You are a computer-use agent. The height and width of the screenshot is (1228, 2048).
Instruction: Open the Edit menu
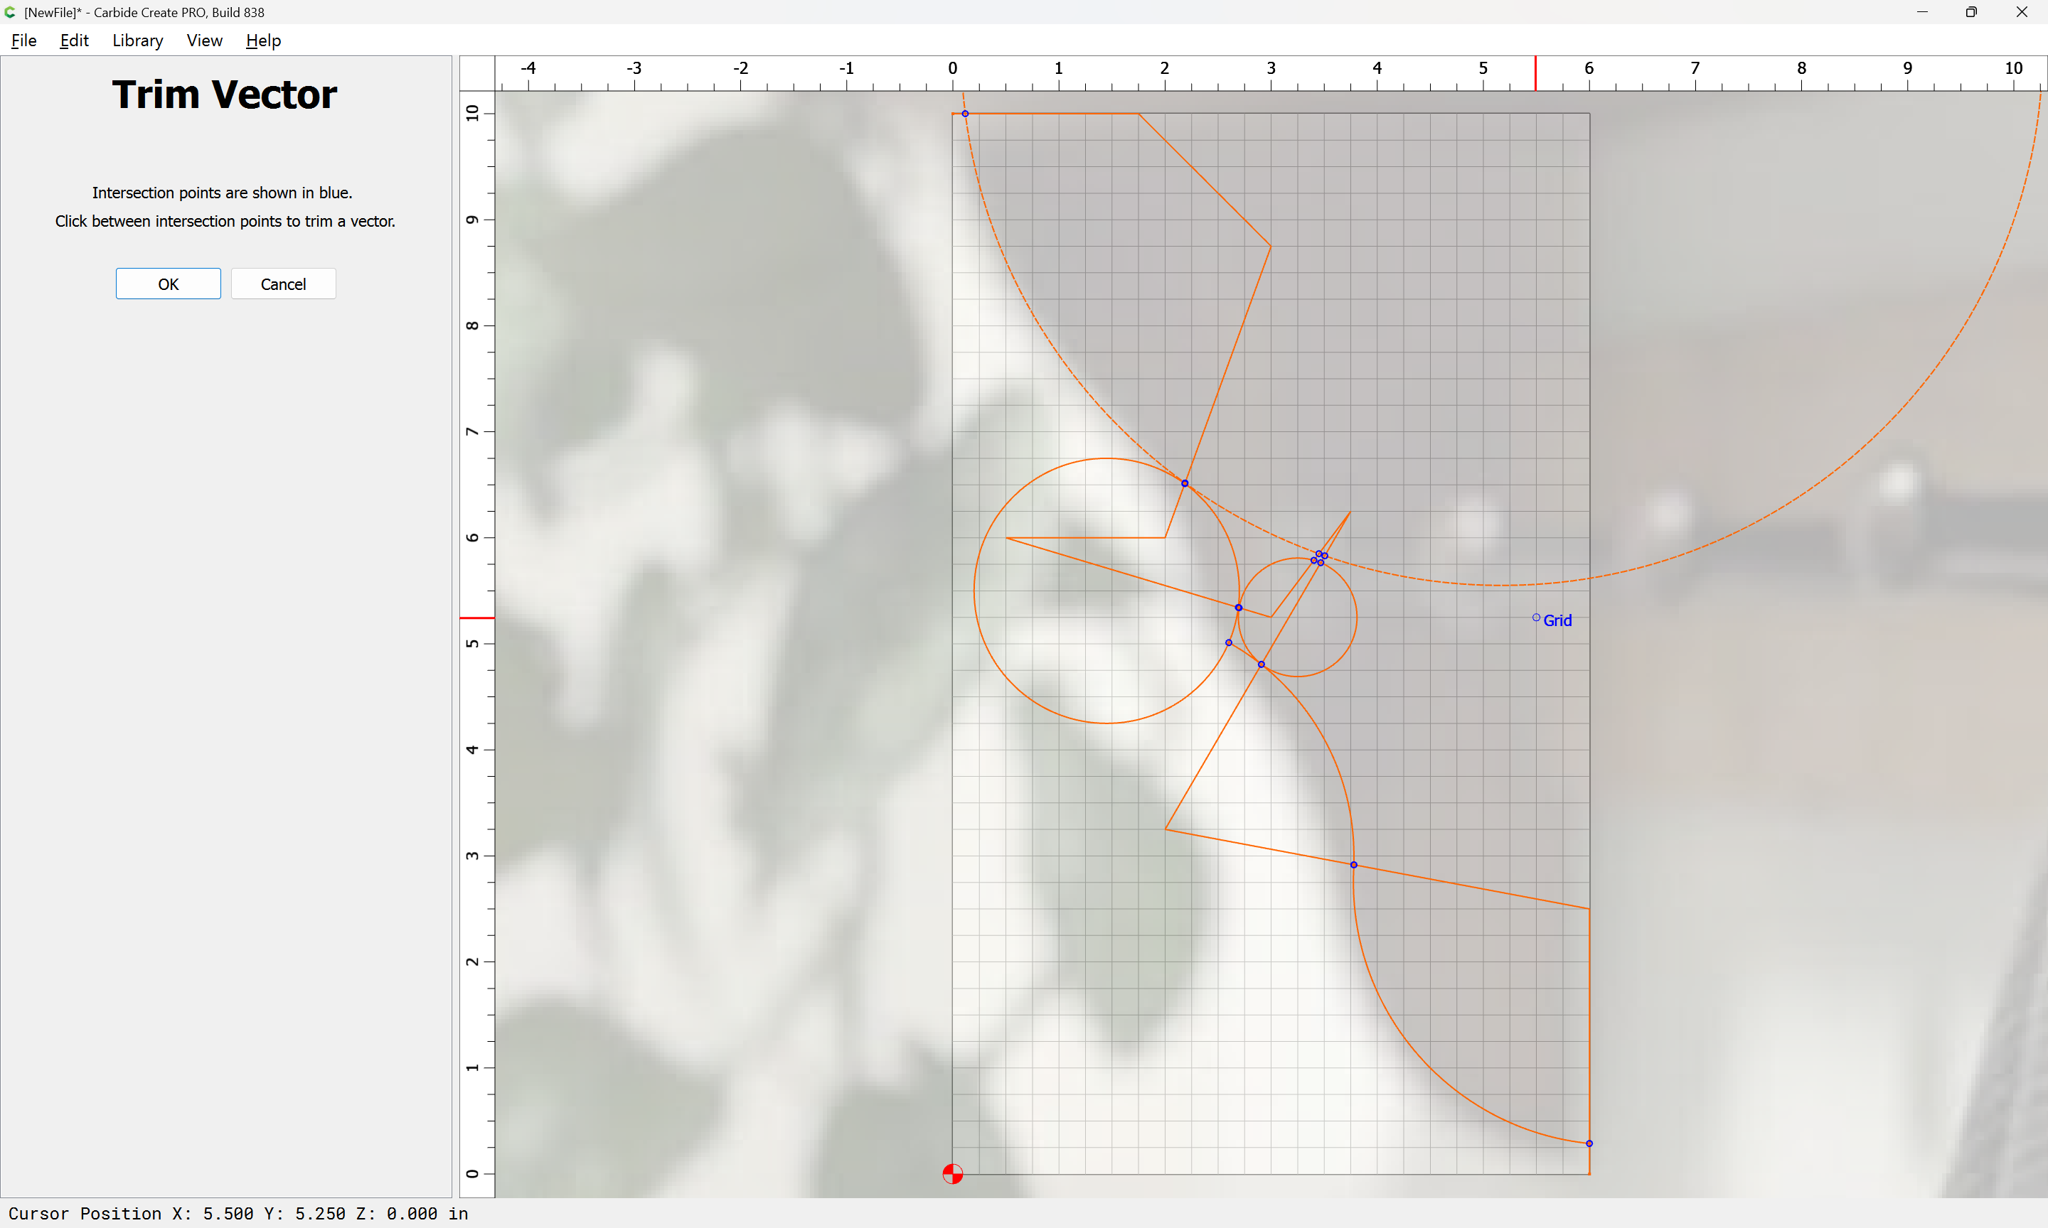(x=74, y=41)
